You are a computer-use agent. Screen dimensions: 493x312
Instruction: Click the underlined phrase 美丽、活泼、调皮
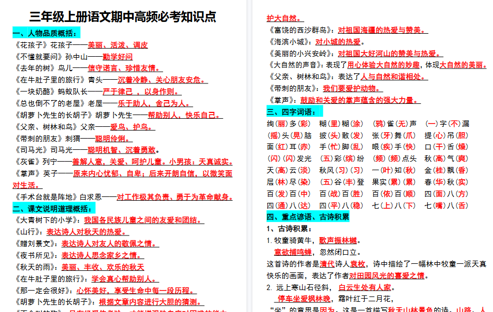[119, 41]
